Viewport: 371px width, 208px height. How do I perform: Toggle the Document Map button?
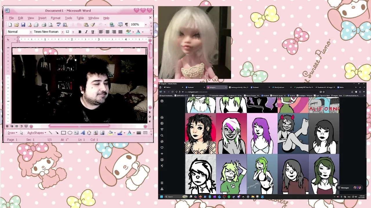click(120, 25)
